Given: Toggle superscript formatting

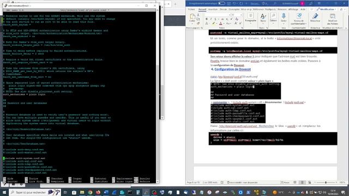Looking at the screenshot, I should (x=231, y=19).
